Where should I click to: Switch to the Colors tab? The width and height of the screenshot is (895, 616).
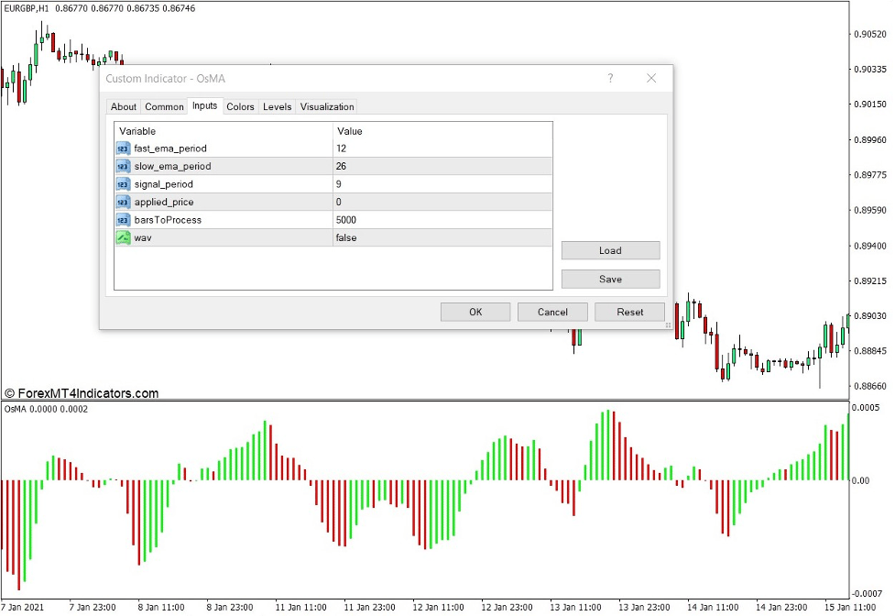point(240,106)
